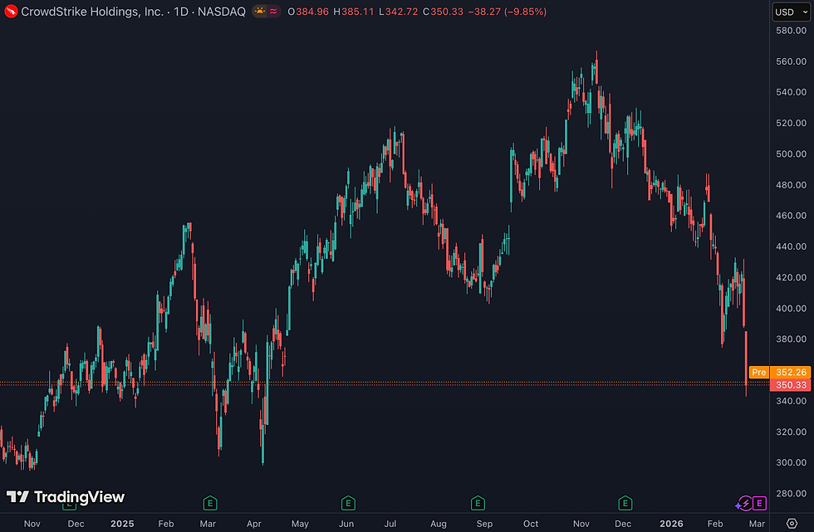Click the 520.00 price axis label

(x=791, y=123)
